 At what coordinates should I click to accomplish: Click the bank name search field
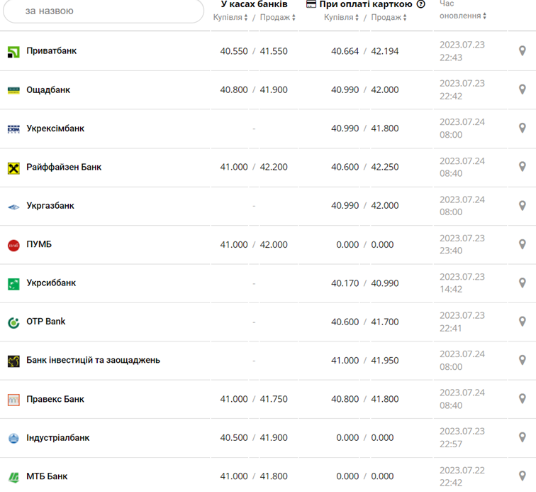[x=103, y=11]
